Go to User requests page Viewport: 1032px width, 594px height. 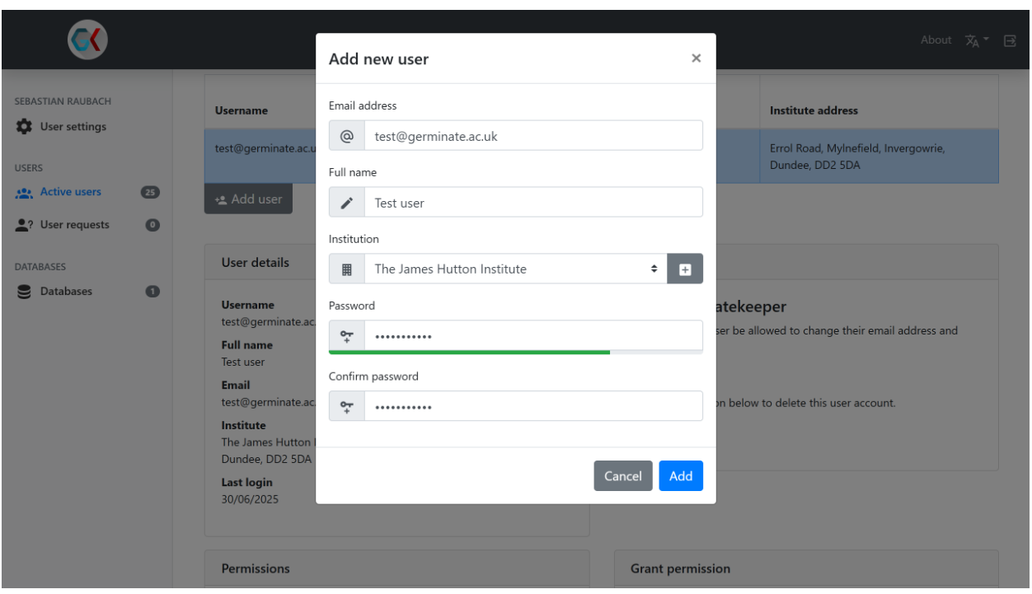(x=74, y=225)
